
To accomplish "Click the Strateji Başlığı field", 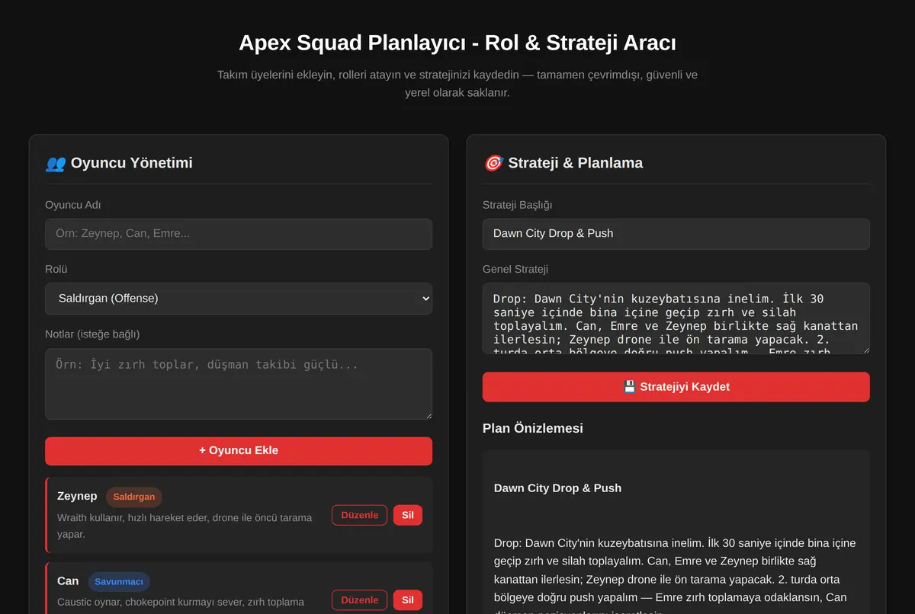I will (x=676, y=234).
